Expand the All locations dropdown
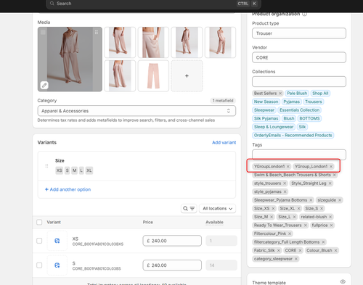 [217, 208]
